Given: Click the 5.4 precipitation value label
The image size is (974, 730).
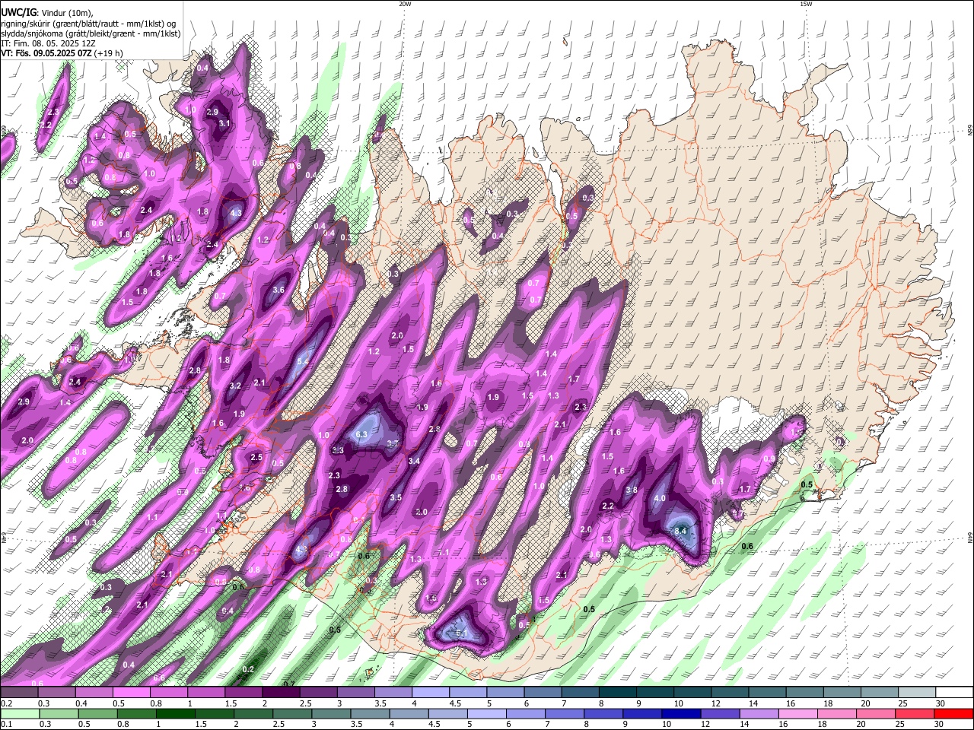Looking at the screenshot, I should [x=302, y=362].
